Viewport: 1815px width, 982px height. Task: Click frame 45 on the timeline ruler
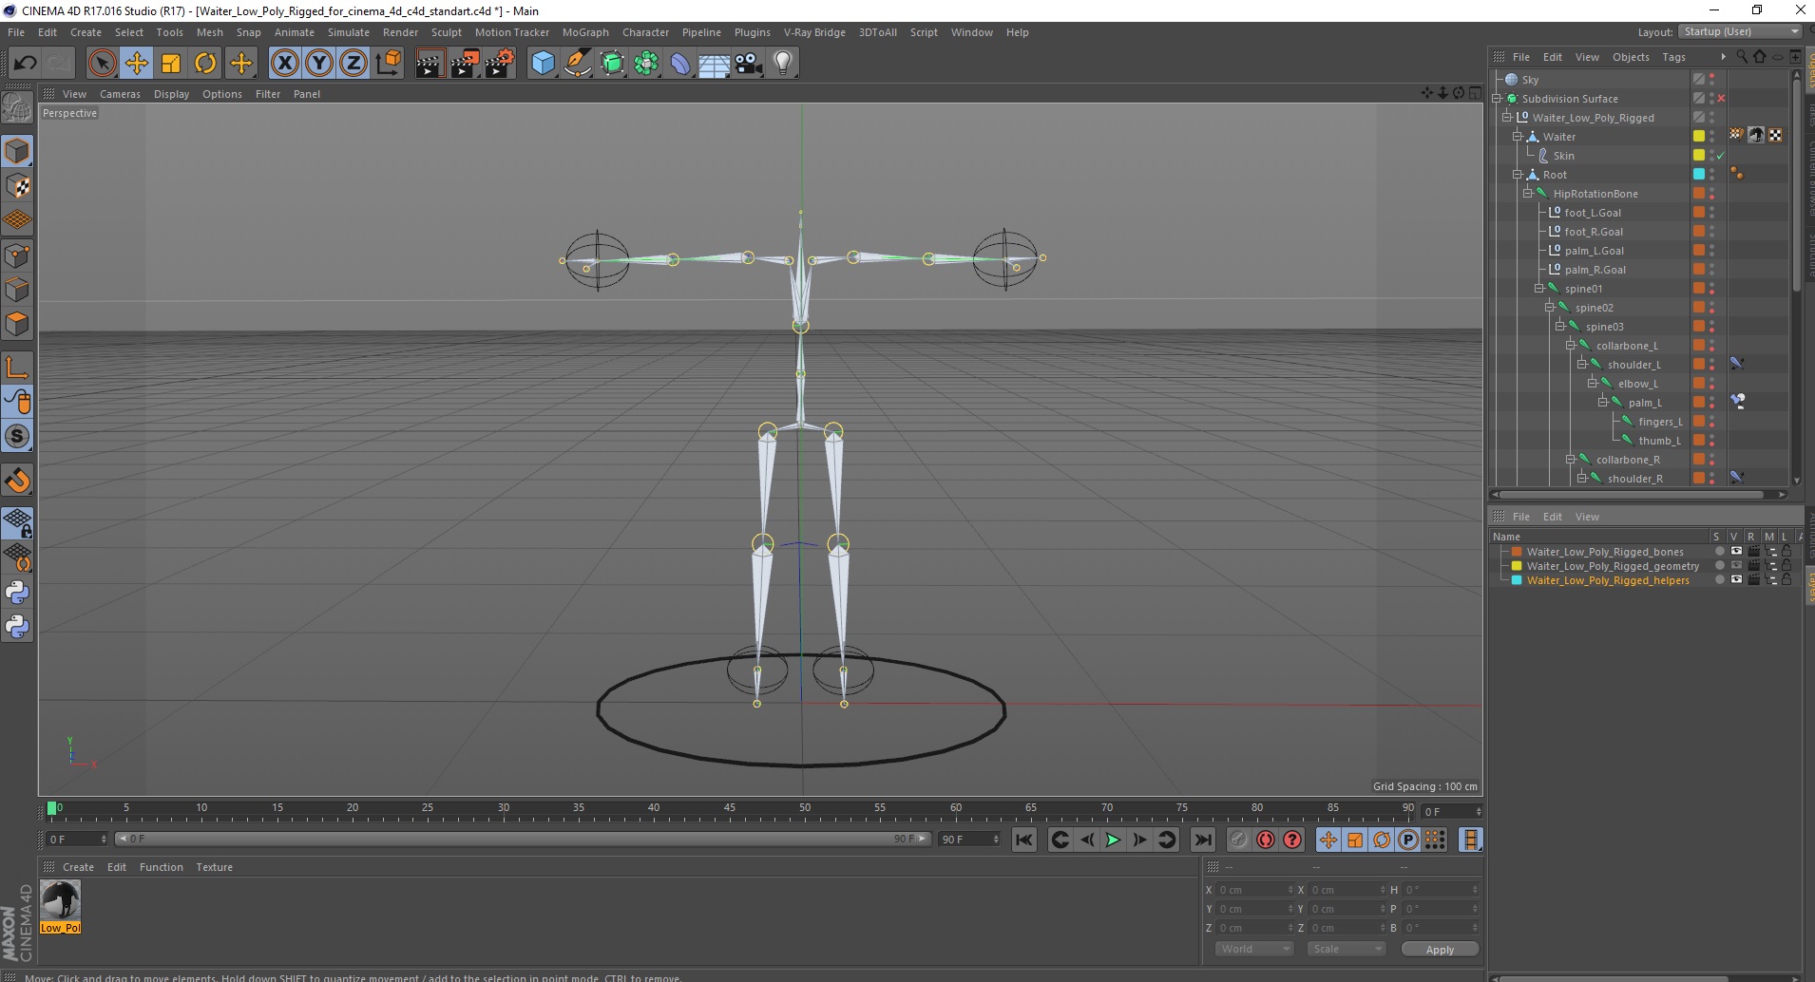[x=729, y=810]
